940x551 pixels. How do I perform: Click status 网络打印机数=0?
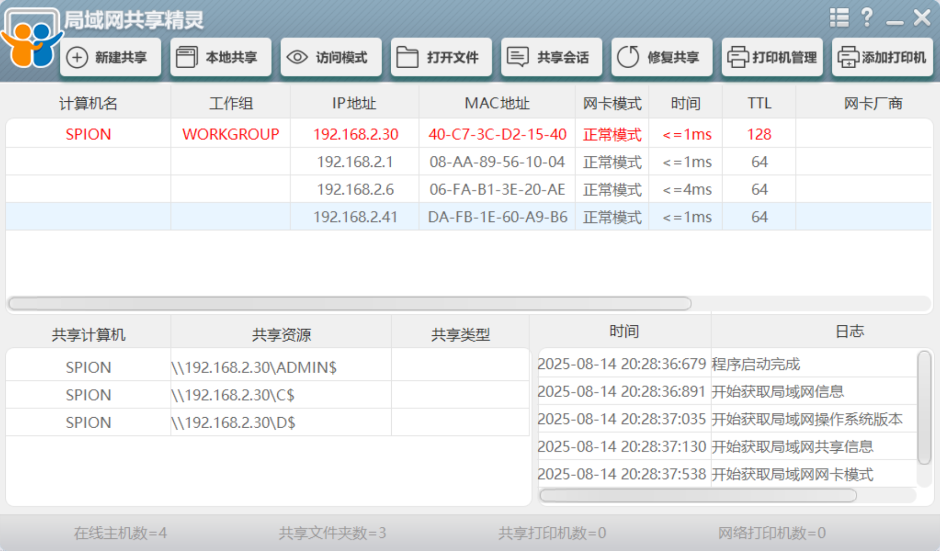[x=772, y=533]
